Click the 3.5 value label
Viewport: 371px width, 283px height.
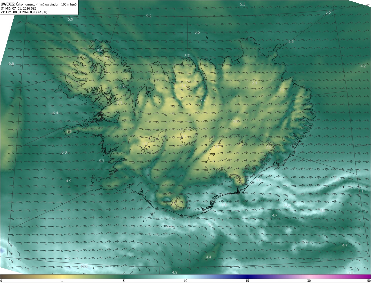pos(69,132)
